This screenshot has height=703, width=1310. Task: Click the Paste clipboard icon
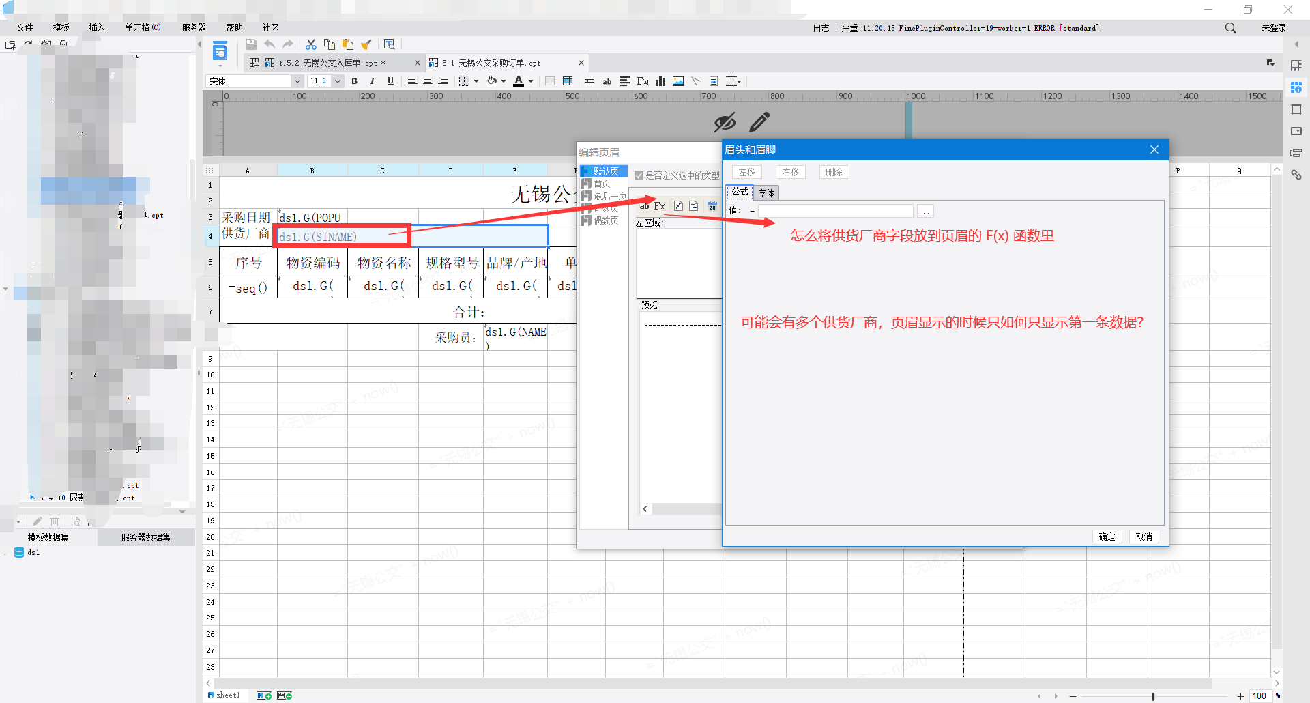[x=348, y=44]
